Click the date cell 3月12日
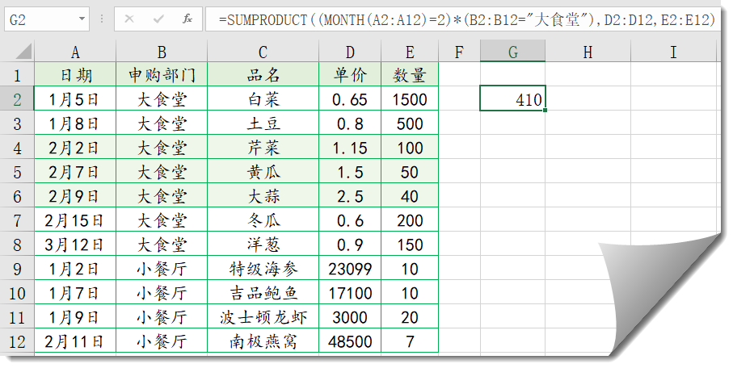Image resolution: width=733 pixels, height=368 pixels. (x=75, y=245)
